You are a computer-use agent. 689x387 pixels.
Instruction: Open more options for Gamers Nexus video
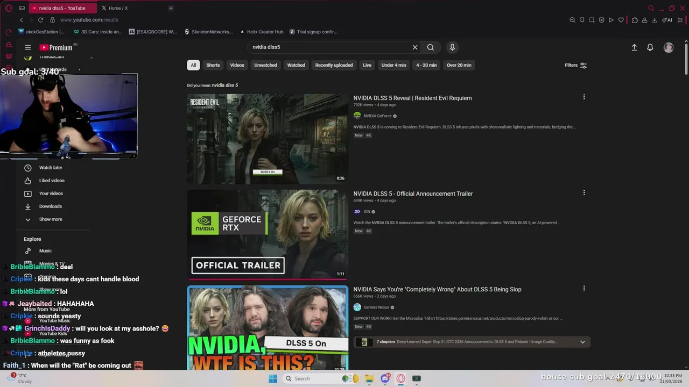[x=584, y=289]
